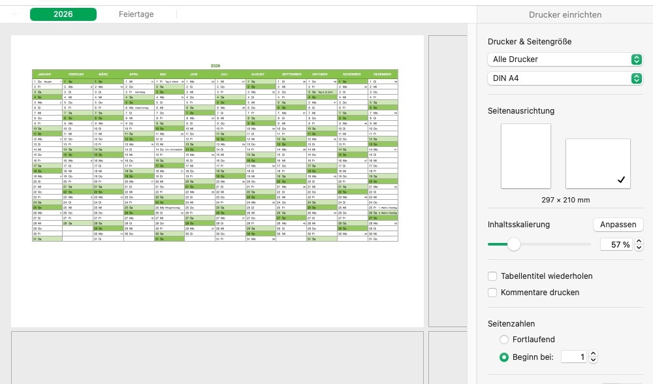Expand the DIN A4 paper size dropdown
The image size is (653, 384).
click(x=565, y=78)
